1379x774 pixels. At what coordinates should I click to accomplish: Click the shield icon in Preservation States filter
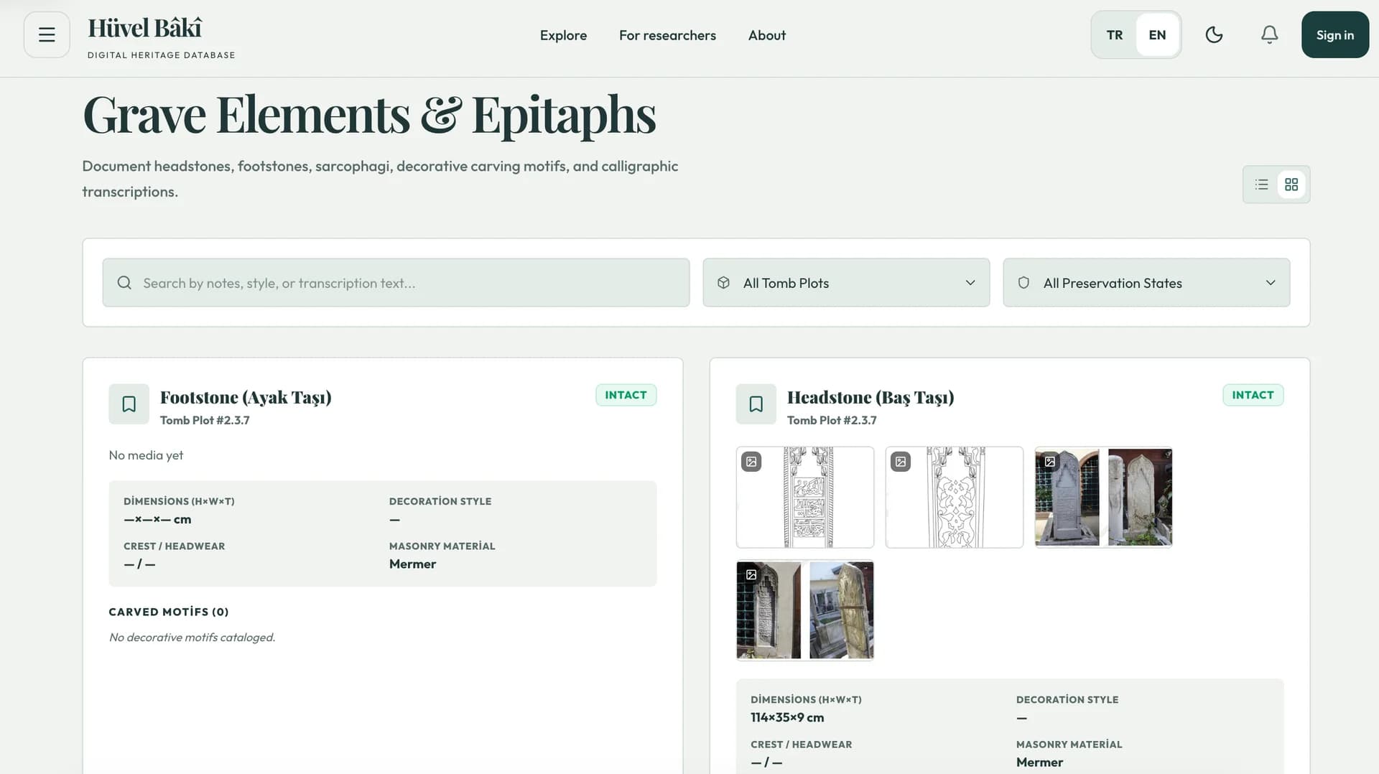(1023, 283)
